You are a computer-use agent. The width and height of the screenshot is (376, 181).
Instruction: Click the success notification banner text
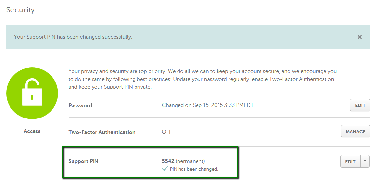click(x=73, y=37)
